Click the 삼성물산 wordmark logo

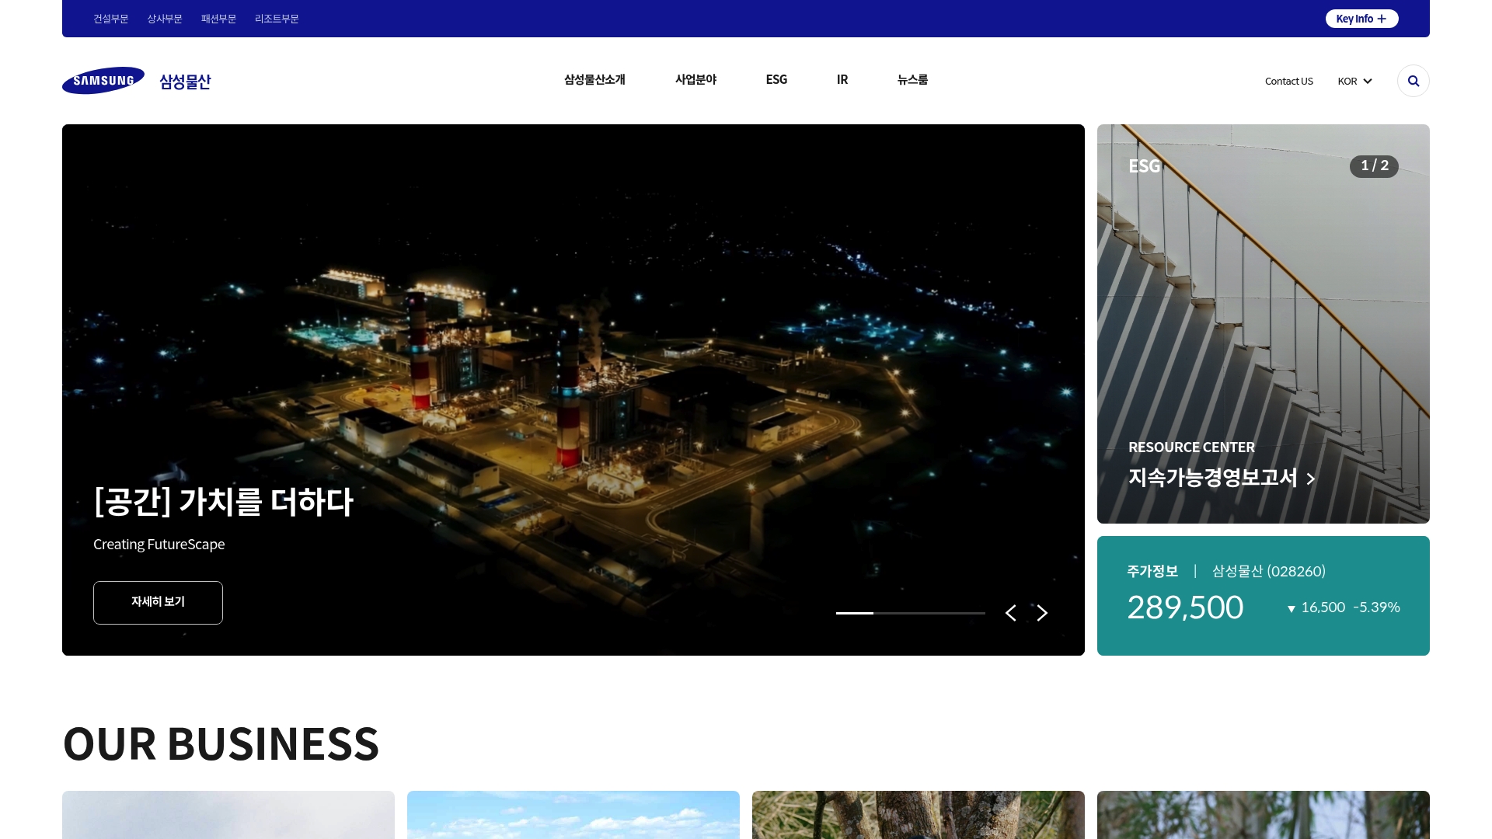(x=184, y=81)
